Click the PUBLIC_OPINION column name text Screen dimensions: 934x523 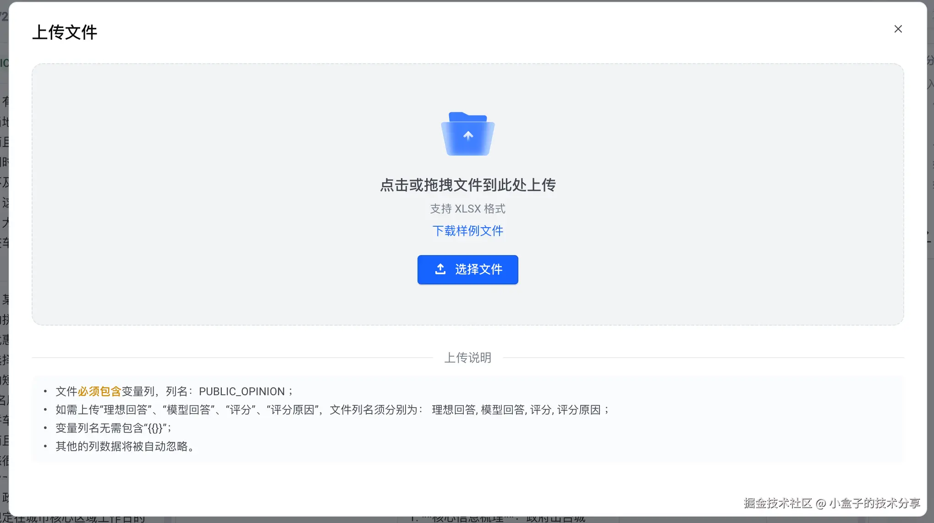pos(242,392)
